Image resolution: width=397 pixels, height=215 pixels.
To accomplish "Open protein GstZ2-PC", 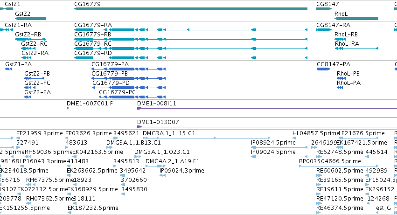I will click(37, 83).
